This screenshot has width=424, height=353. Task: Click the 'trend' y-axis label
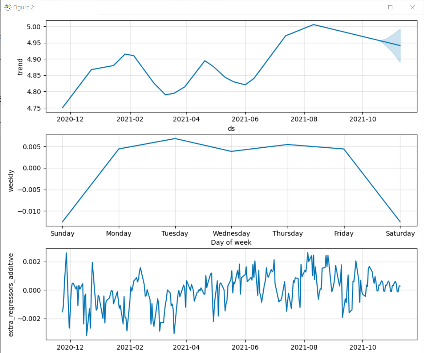pyautogui.click(x=20, y=67)
